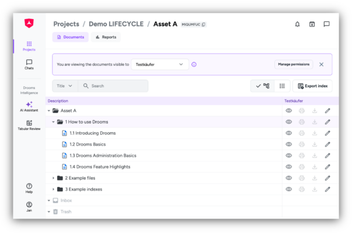Click Manage permissions button
This screenshot has height=233, width=352.
pos(294,64)
